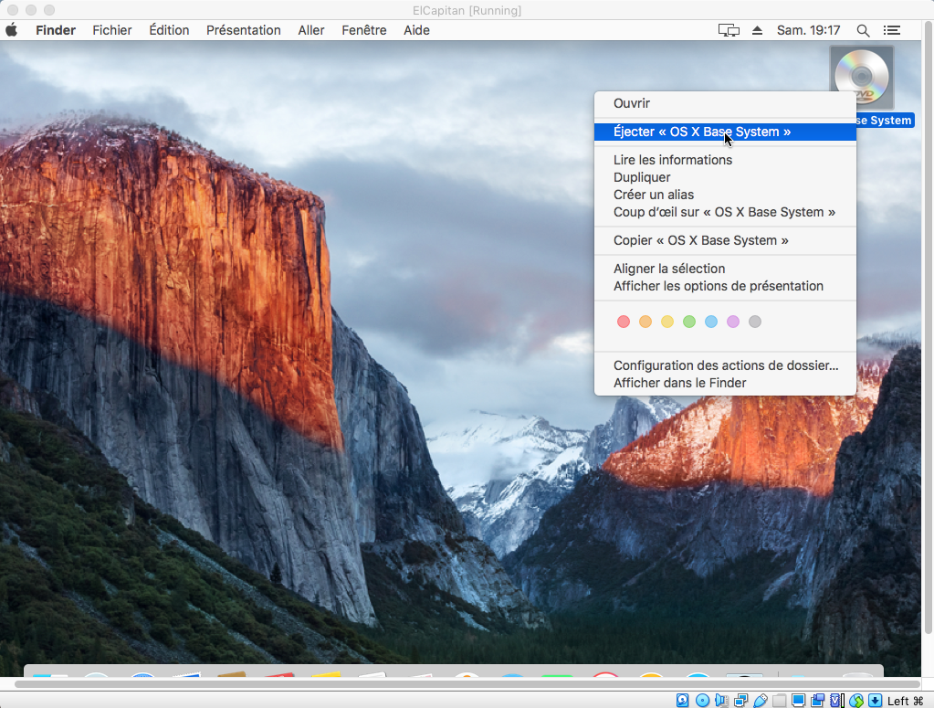This screenshot has width=934, height=708.
Task: Click VirtualBox hard disk activity icon
Action: [683, 701]
